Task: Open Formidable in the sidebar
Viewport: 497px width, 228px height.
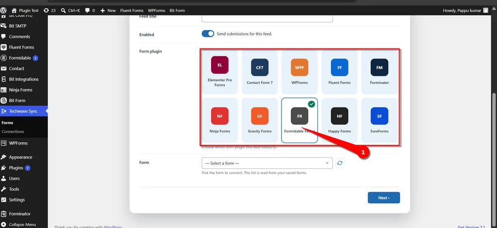Action: click(x=24, y=58)
